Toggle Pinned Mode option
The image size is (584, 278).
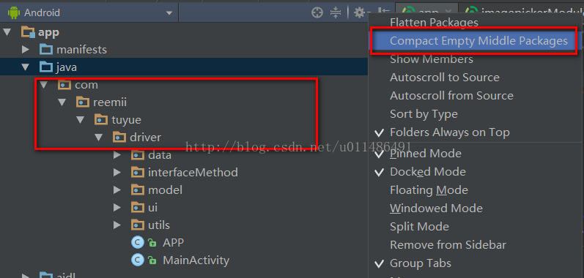pos(476,154)
